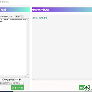Click the green 软件 button at bottom right
The image size is (92, 92).
point(84,88)
